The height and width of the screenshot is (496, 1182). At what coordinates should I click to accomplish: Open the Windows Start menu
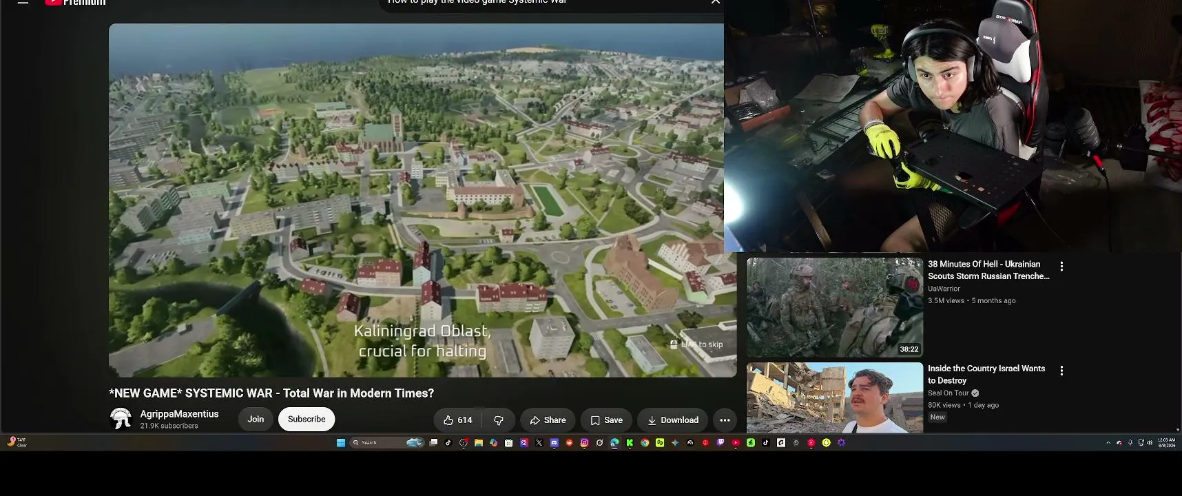coord(341,443)
